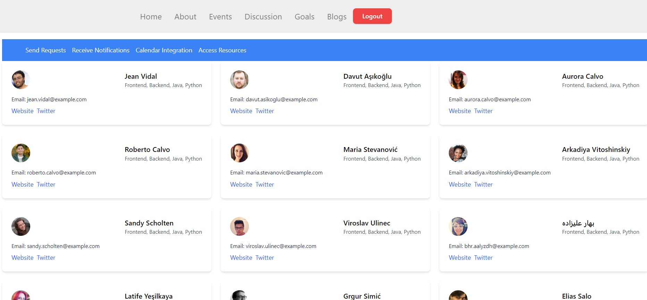Screen dimensions: 647x300
Task: Visit Maria Stevanović's Website link
Action: click(241, 185)
